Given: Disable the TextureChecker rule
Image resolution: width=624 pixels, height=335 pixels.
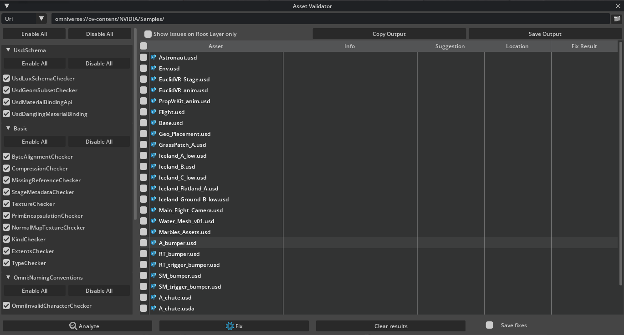Looking at the screenshot, I should click(x=6, y=204).
